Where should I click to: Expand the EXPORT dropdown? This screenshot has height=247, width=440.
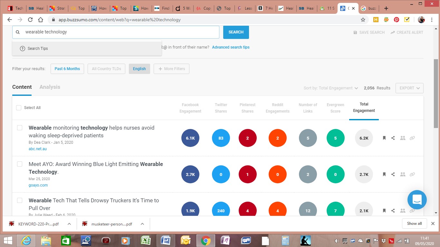[x=409, y=88]
